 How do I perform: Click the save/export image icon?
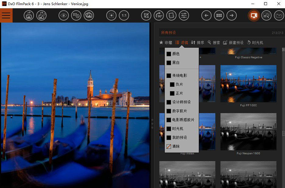point(41,16)
